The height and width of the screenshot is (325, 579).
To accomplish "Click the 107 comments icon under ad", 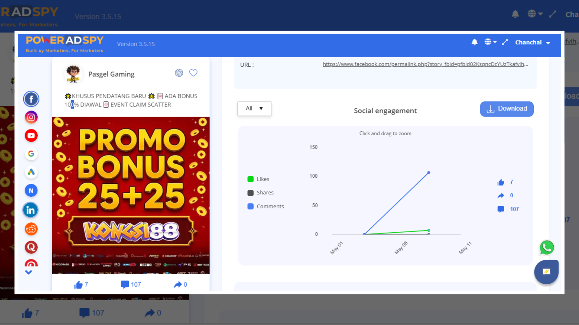I will [131, 285].
